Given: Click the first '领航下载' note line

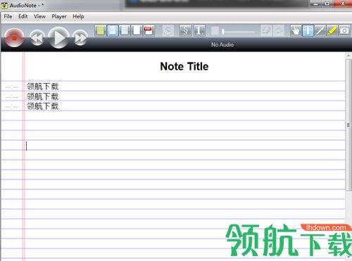Looking at the screenshot, I should [42, 87].
